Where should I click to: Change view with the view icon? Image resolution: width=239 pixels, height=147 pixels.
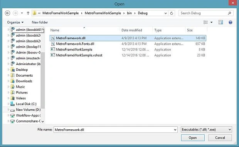pos(205,22)
